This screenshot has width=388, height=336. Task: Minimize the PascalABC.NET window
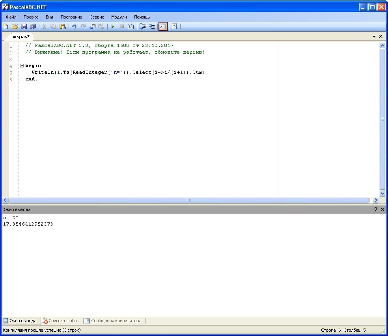coord(363,7)
